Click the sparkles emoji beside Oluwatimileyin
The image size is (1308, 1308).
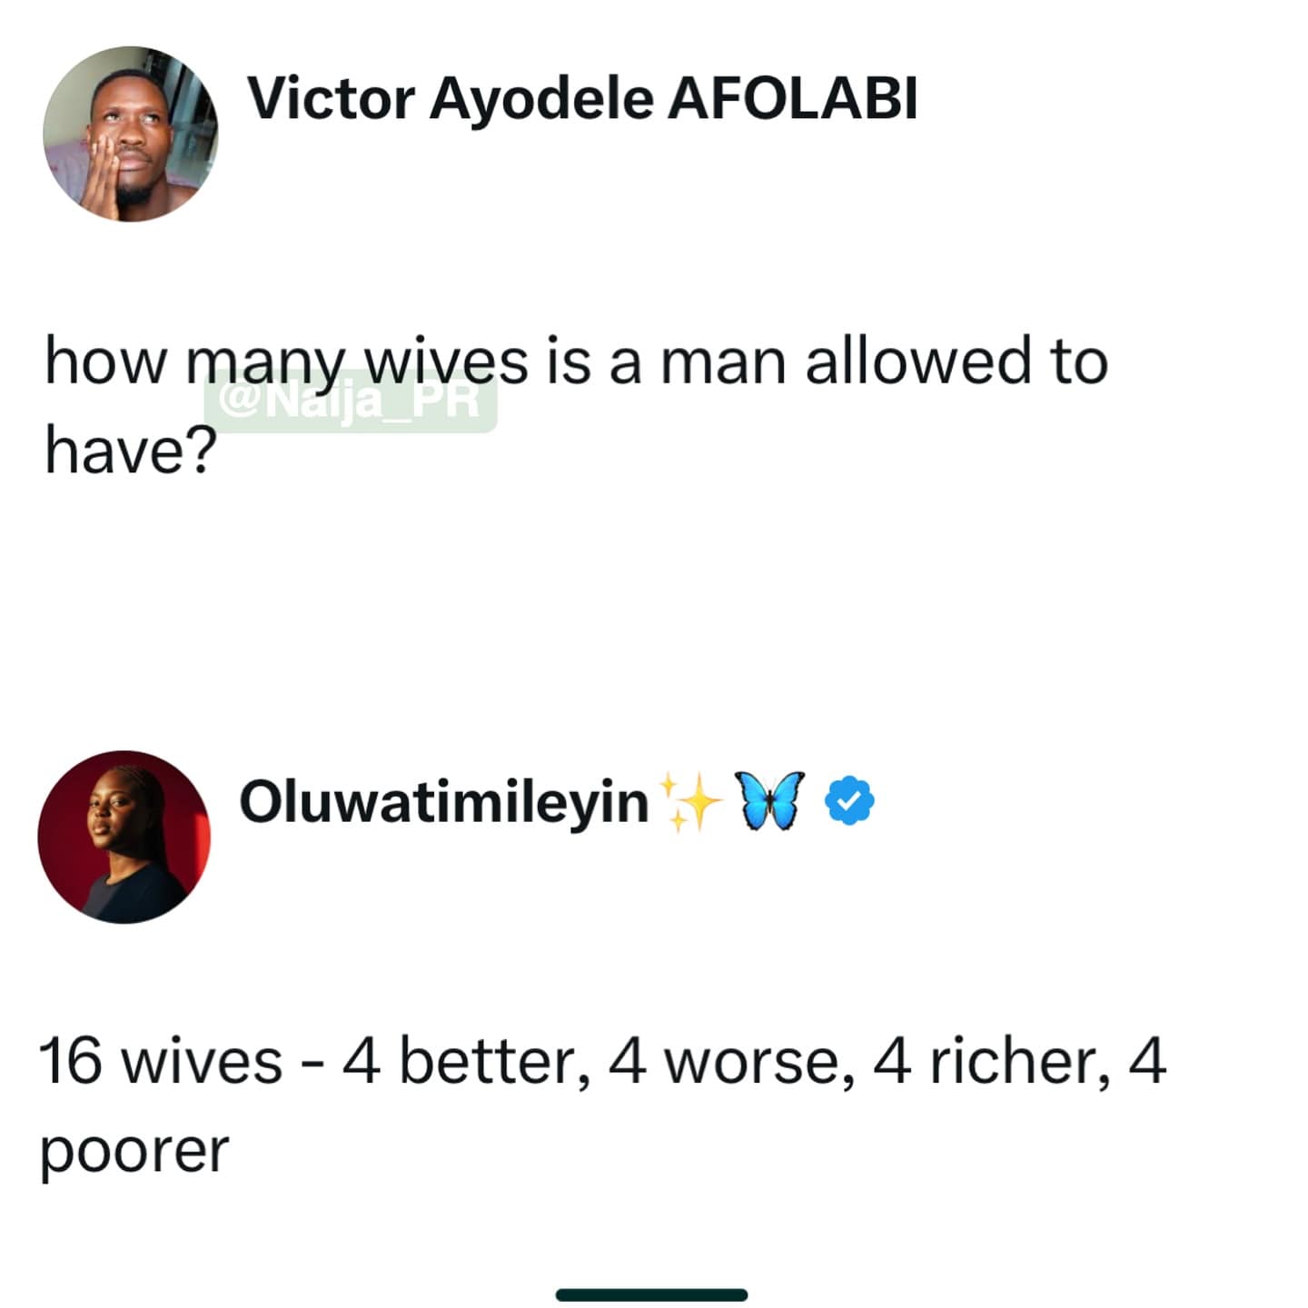pos(691,803)
